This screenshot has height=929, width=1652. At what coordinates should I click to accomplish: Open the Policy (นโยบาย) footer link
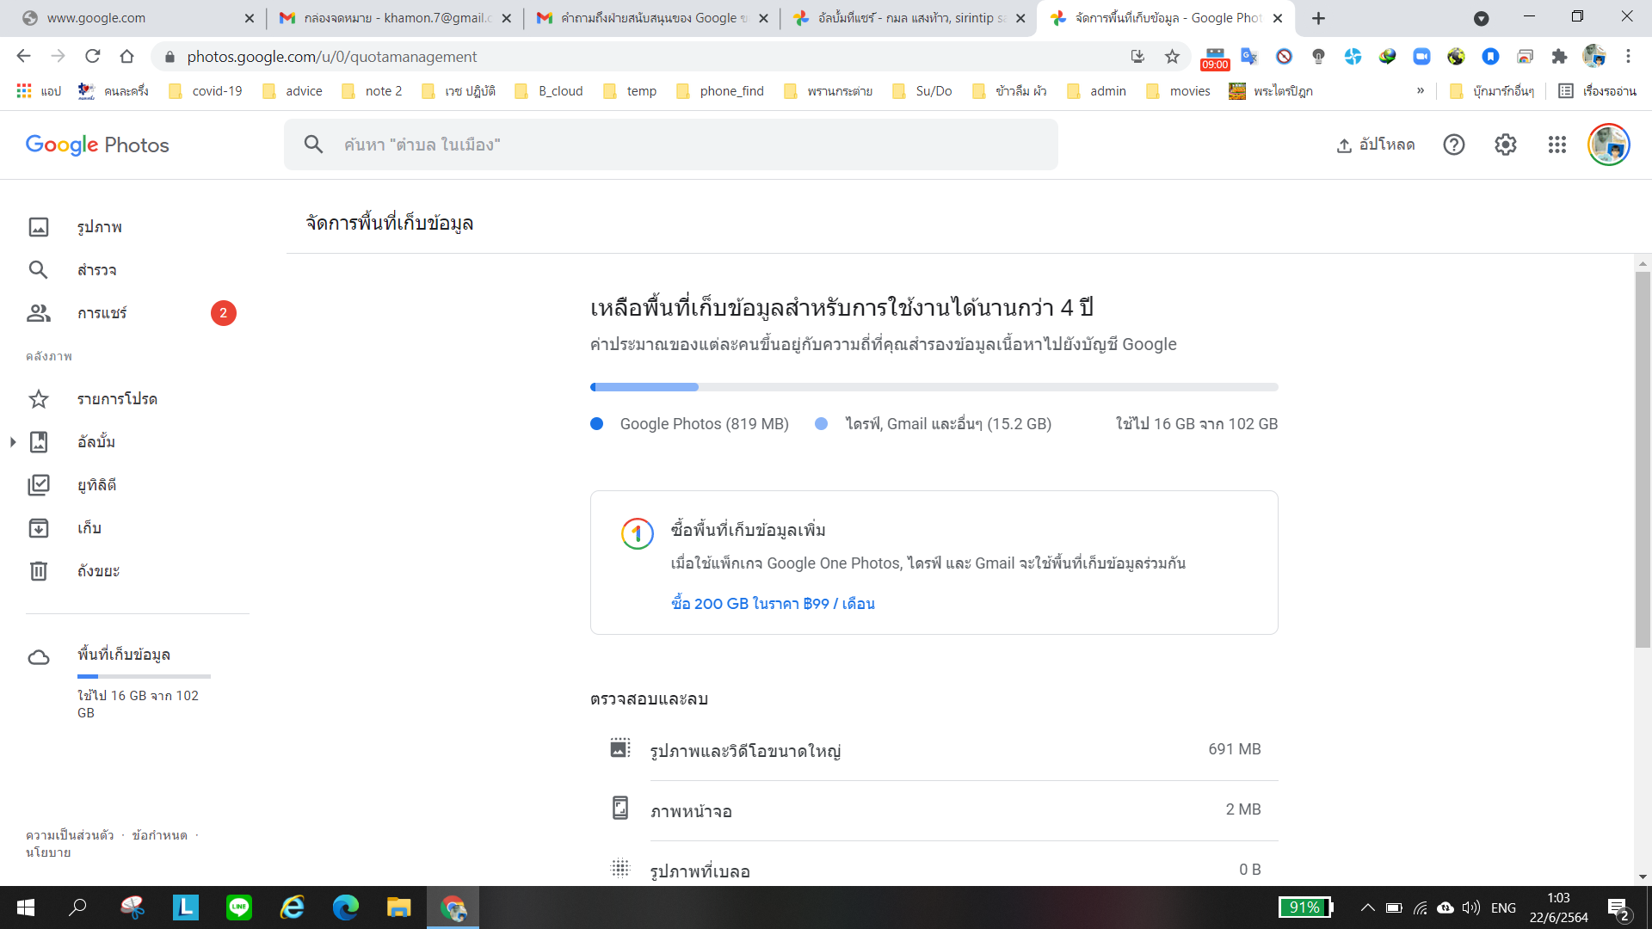point(48,852)
